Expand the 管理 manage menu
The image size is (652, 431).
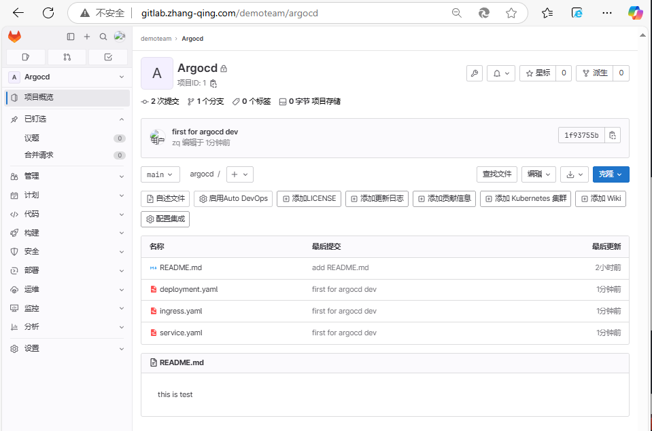67,176
